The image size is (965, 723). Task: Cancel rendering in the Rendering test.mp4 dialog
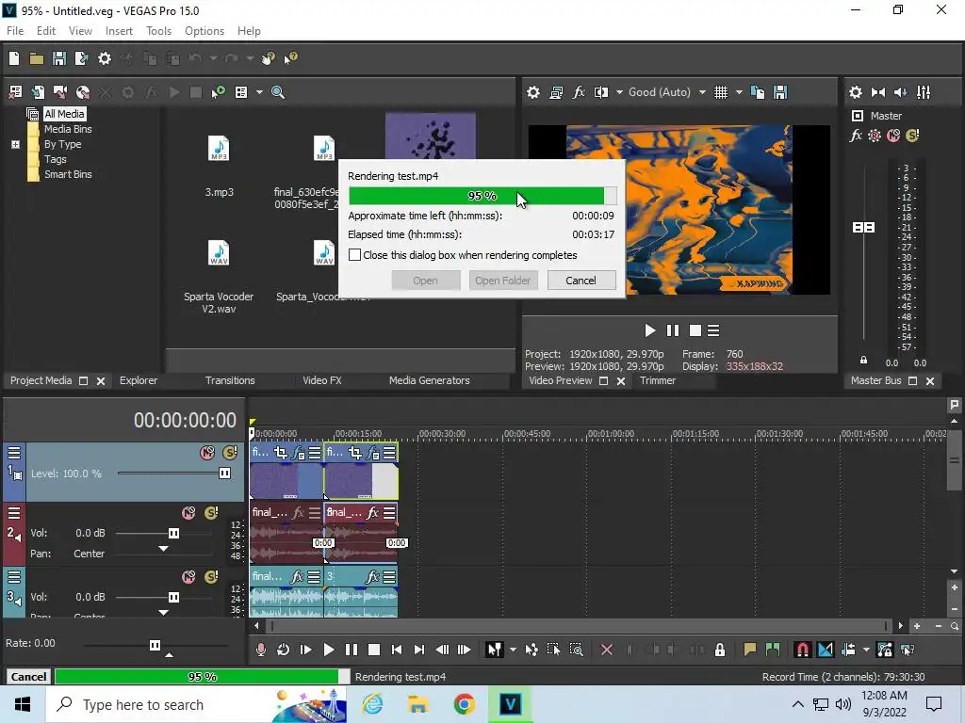click(x=581, y=281)
